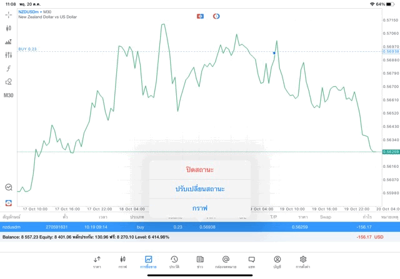Open the M30 timeframe selector
This screenshot has width=400, height=279.
click(x=8, y=95)
